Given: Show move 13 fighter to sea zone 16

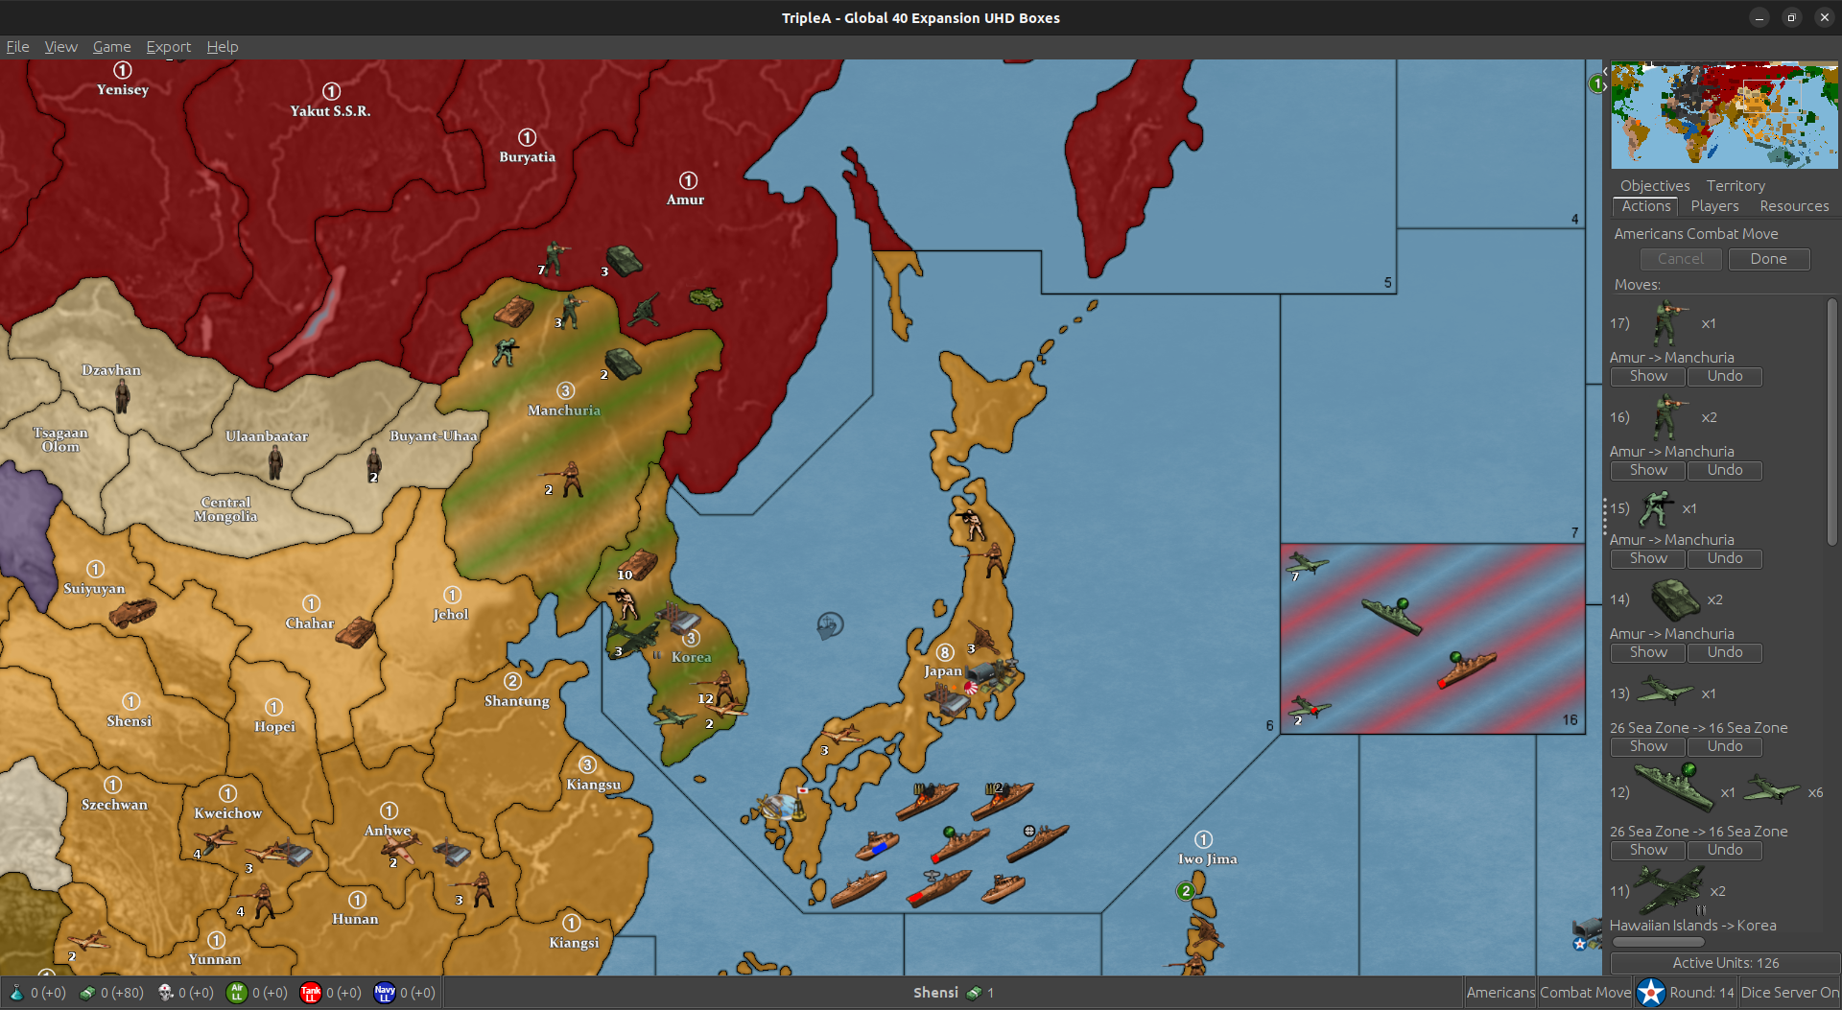Looking at the screenshot, I should pos(1648,746).
